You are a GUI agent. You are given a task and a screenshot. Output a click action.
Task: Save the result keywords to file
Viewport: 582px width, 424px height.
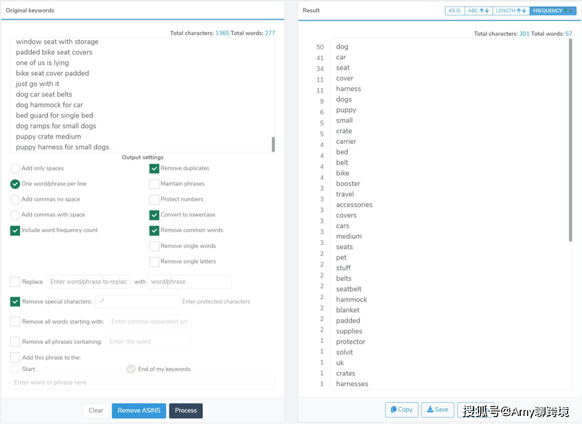(437, 410)
